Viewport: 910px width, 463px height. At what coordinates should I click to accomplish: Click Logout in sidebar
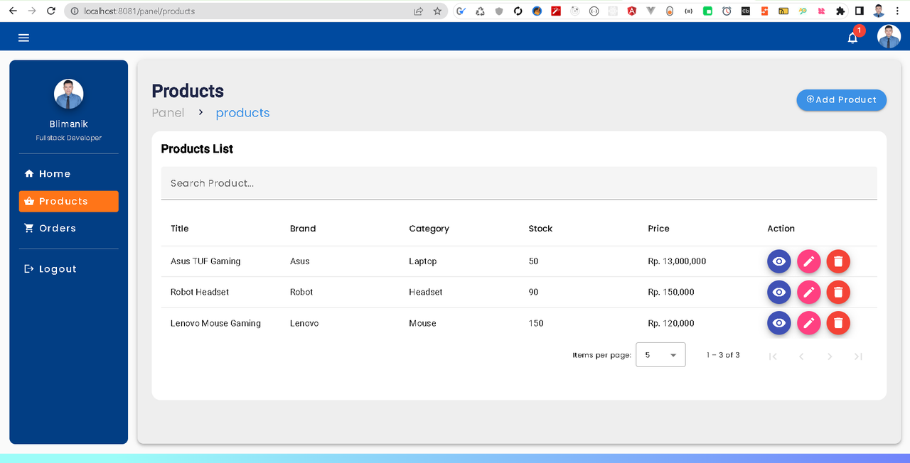click(68, 269)
